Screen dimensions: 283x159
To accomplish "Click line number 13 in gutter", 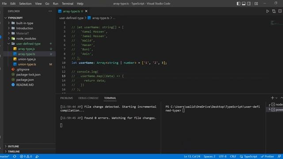I will point(64,76).
